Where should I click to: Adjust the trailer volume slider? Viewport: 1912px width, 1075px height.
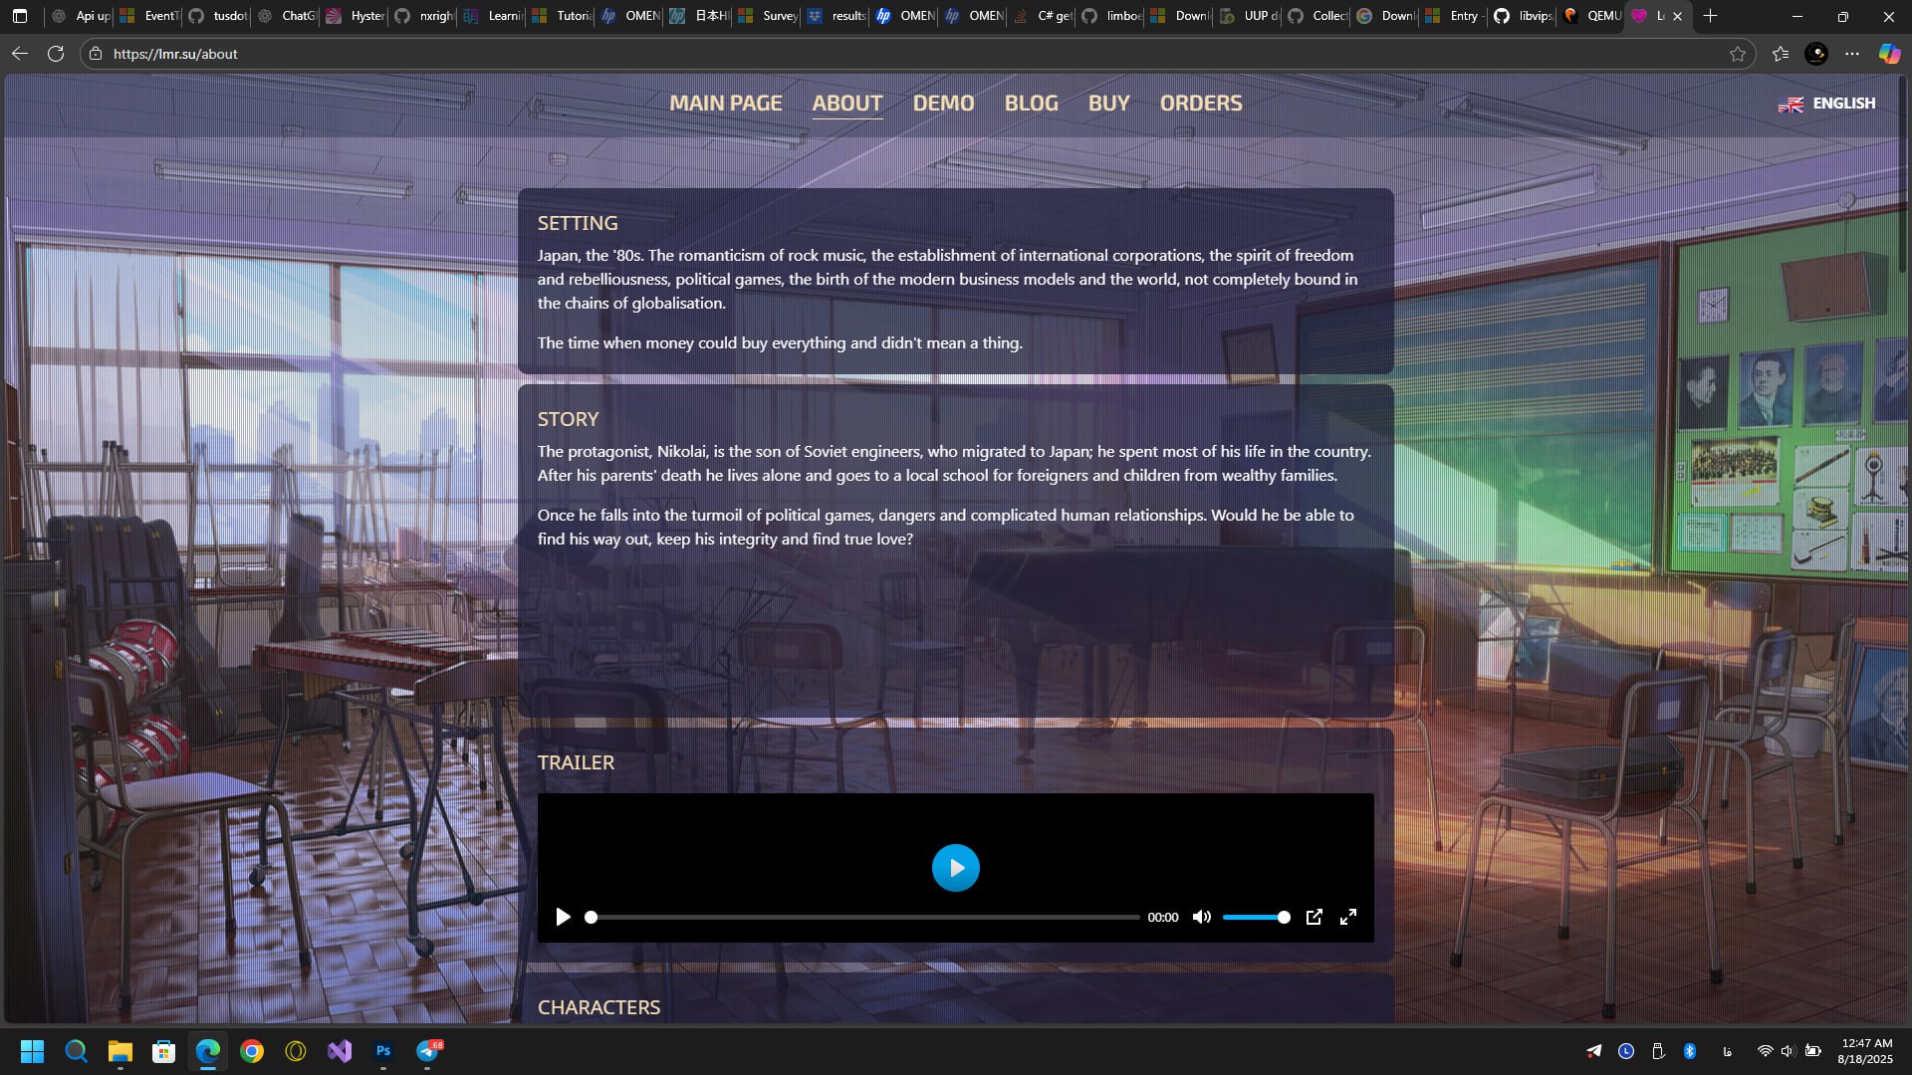tap(1255, 917)
